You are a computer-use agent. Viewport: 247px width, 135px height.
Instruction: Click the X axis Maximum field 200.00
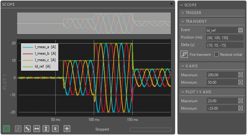click(x=222, y=75)
